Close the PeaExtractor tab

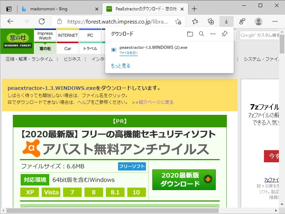point(182,9)
